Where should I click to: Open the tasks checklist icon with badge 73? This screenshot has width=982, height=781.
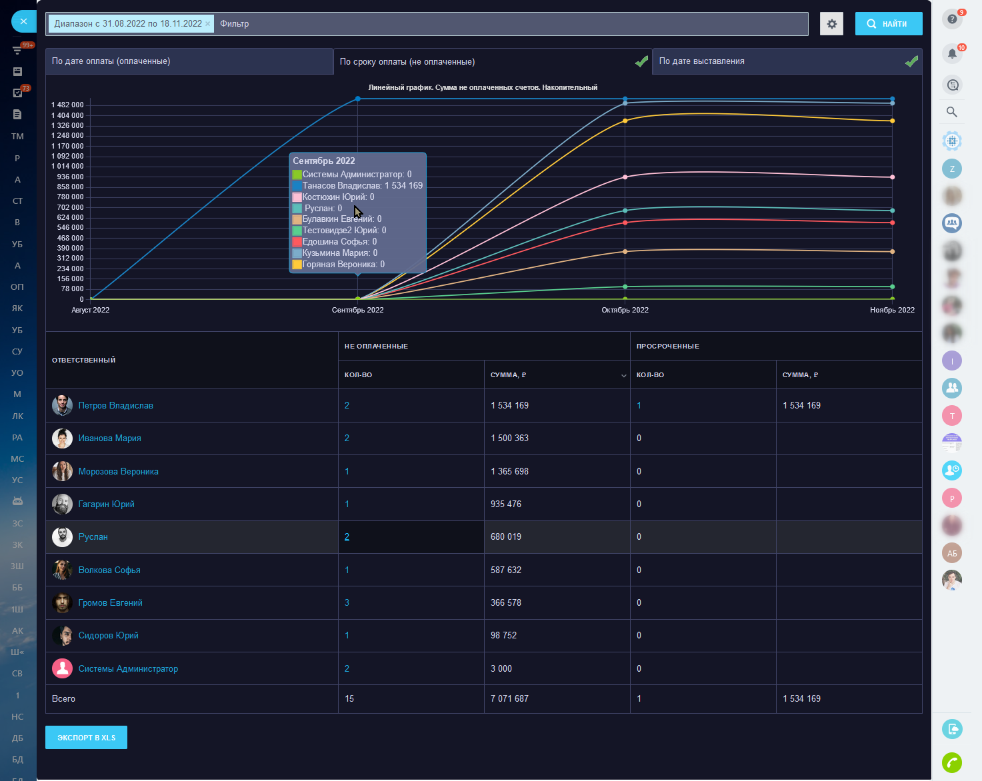(x=18, y=93)
